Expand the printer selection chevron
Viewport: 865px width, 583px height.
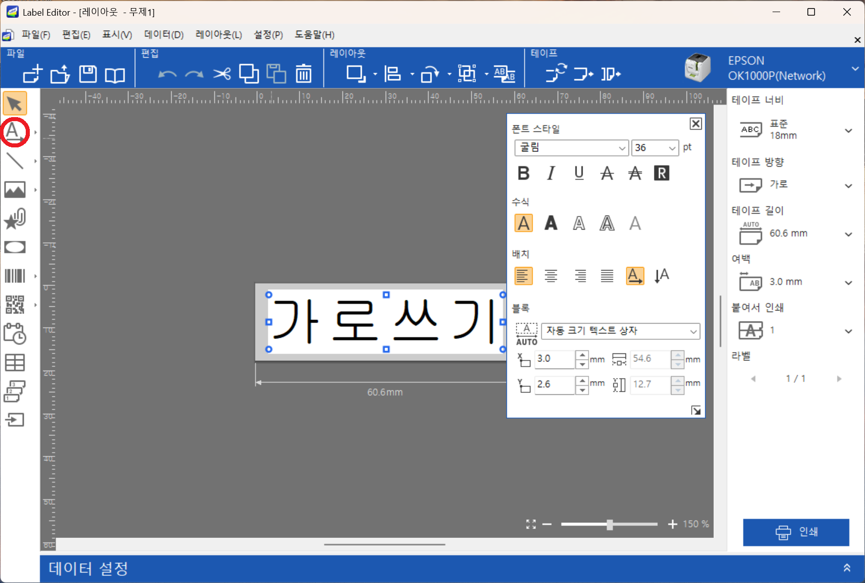(855, 69)
